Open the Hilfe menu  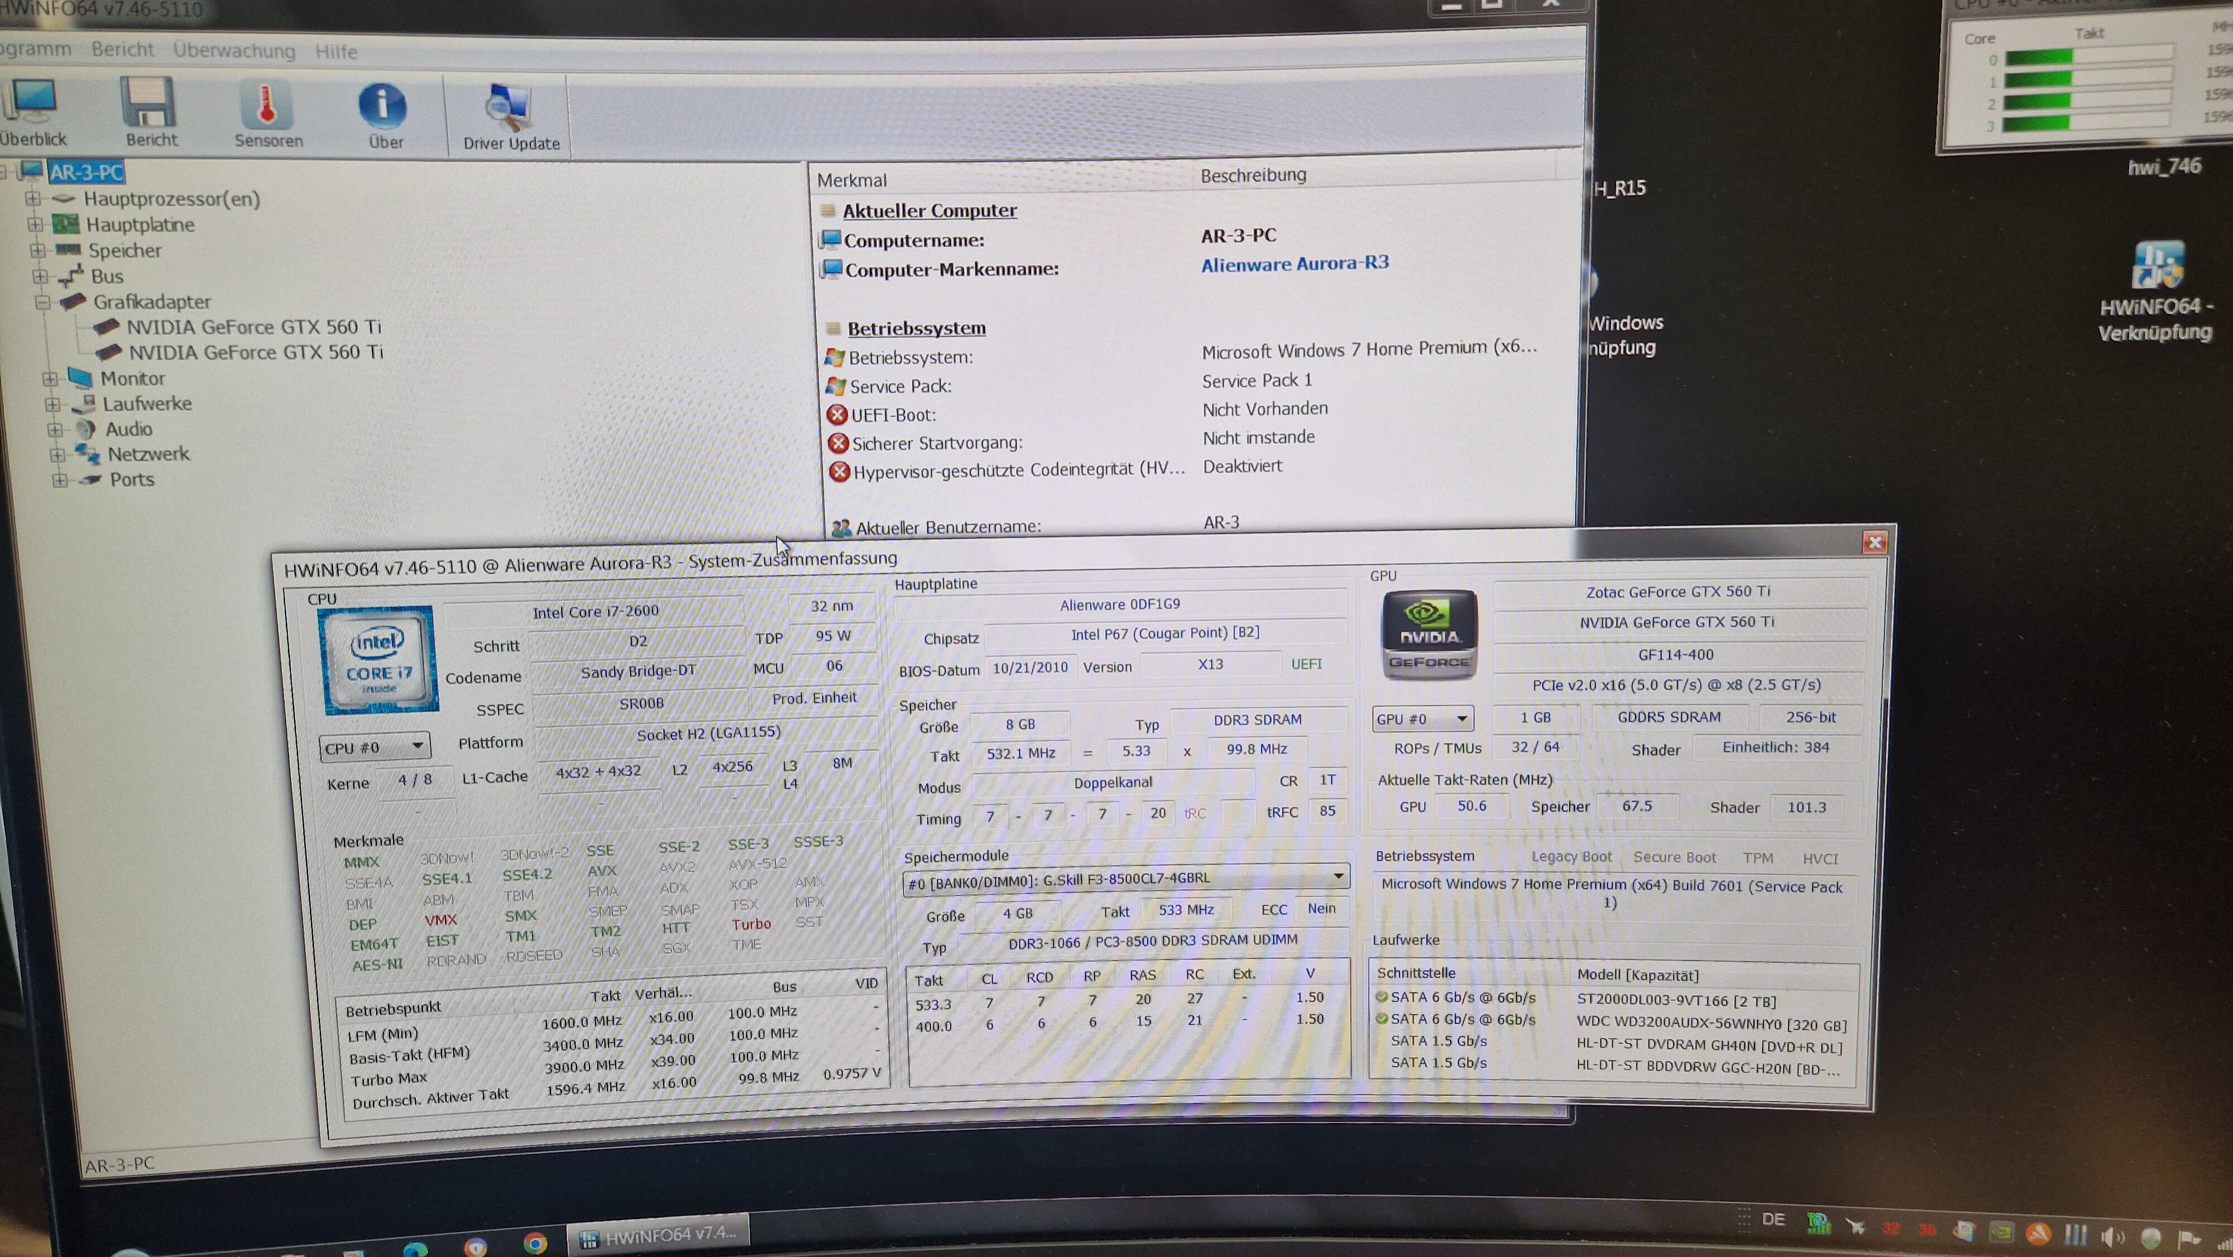336,51
